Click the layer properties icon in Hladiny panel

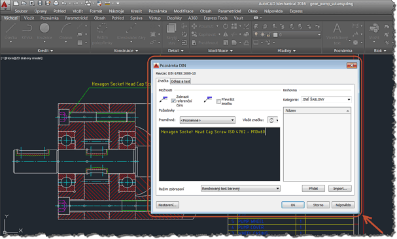[256, 26]
